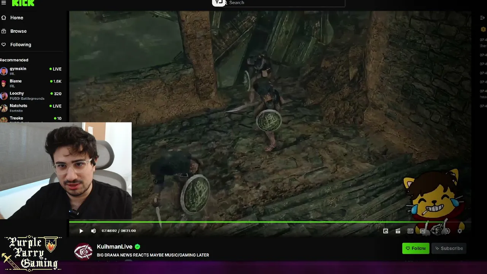This screenshot has height=274, width=487.
Task: Toggle theater mode
Action: pos(423,231)
